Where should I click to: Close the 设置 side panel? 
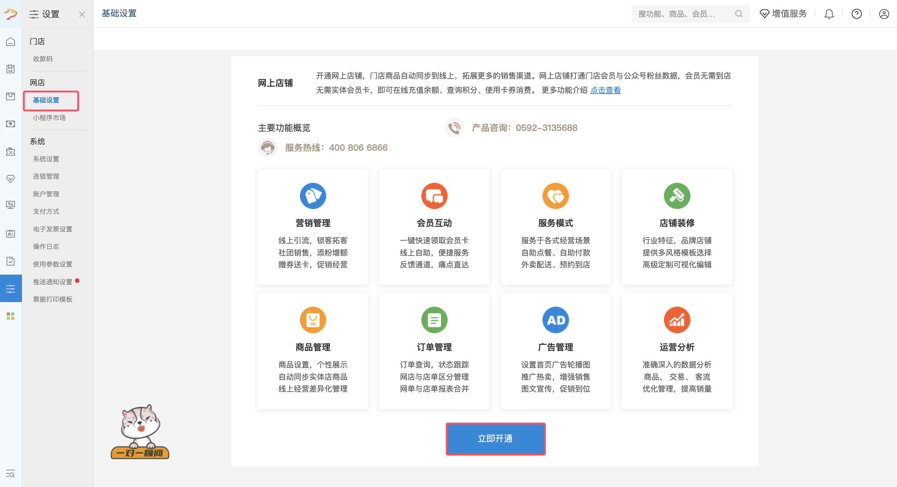click(x=82, y=14)
